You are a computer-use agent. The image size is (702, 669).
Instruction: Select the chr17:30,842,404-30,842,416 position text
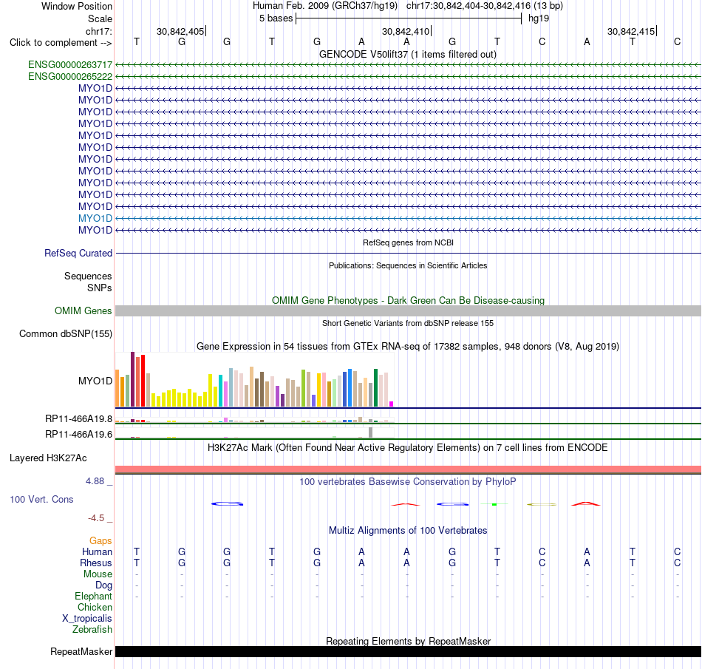coord(468,6)
